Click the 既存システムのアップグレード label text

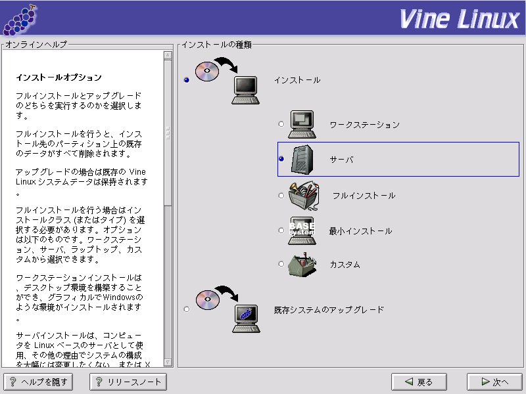pyautogui.click(x=329, y=310)
